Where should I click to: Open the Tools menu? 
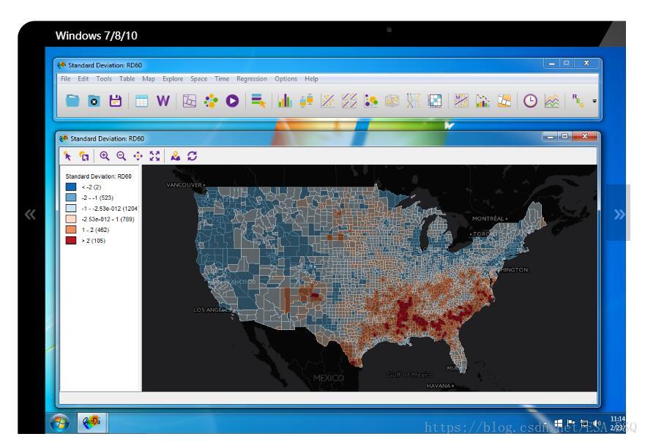pos(104,78)
